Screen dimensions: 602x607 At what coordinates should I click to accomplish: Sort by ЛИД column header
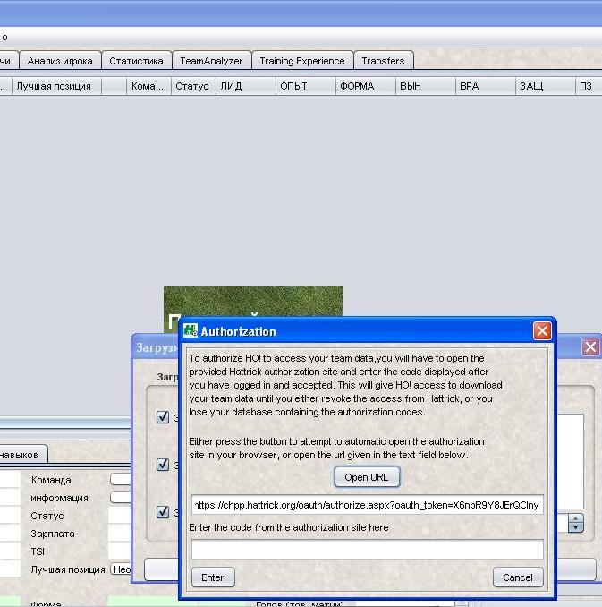[x=246, y=86]
